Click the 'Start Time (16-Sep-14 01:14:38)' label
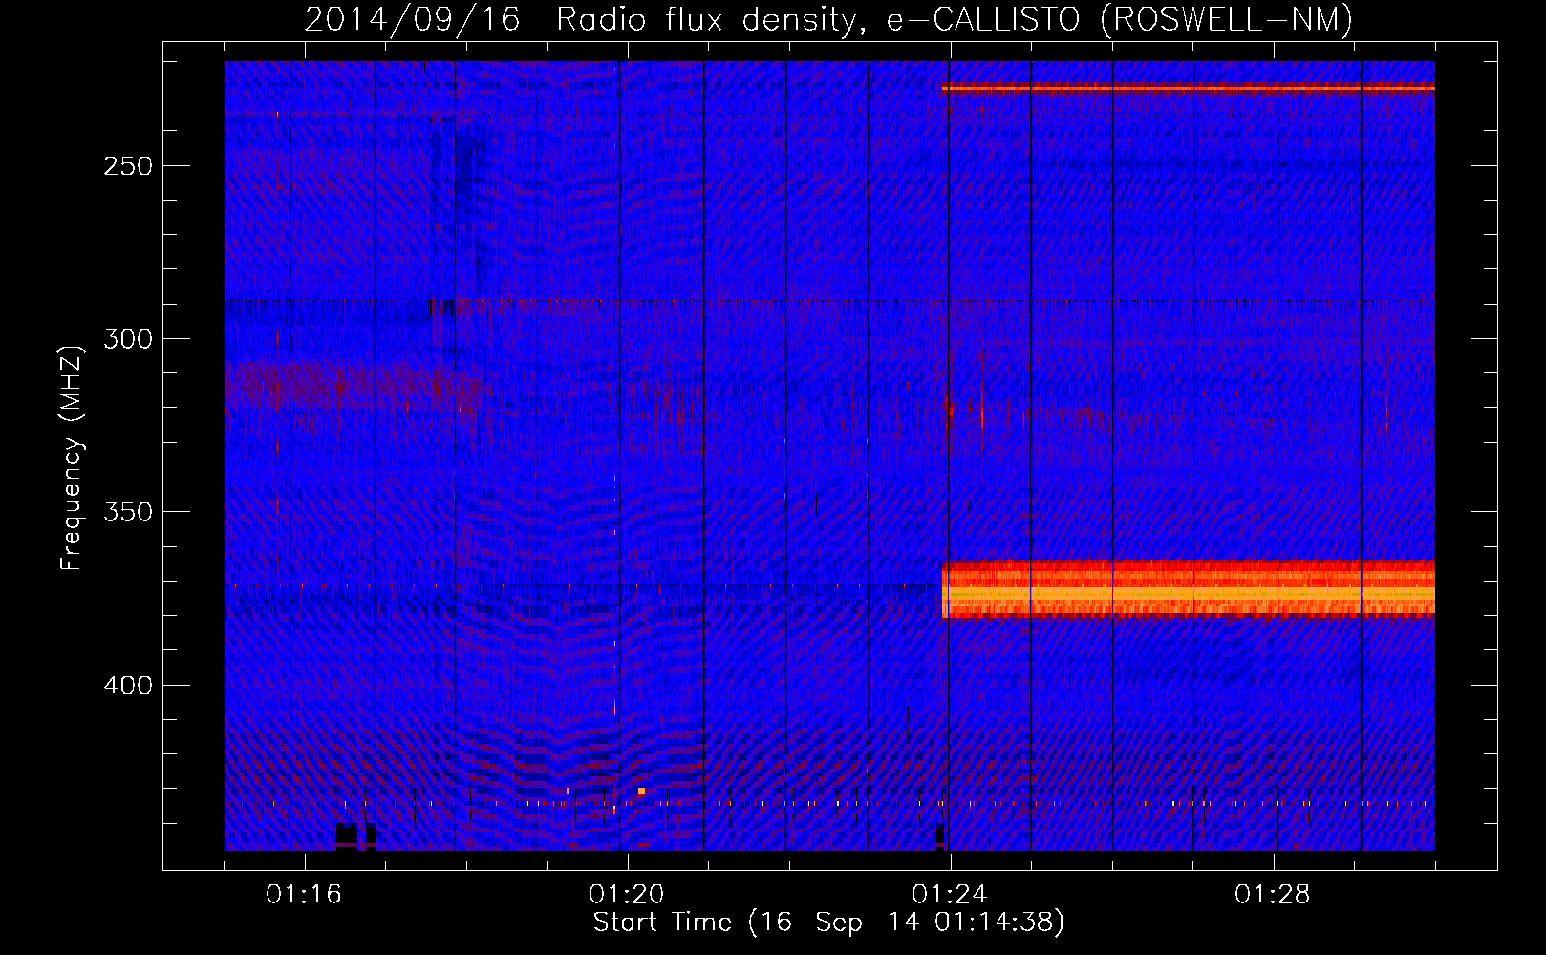The width and height of the screenshot is (1546, 955). point(828,923)
